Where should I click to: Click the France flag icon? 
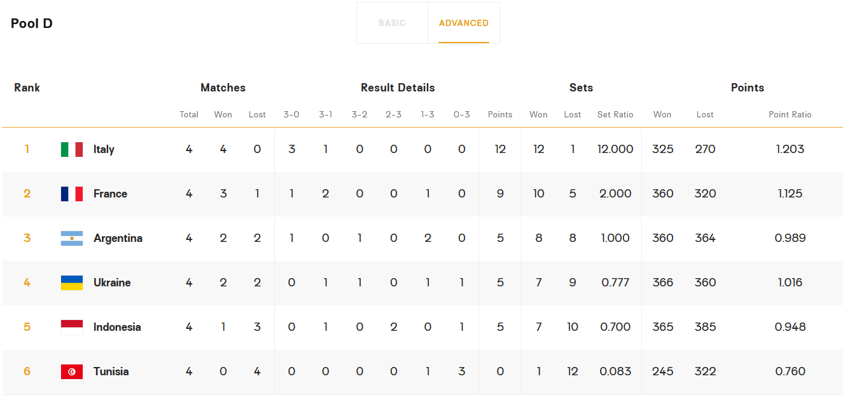pyautogui.click(x=72, y=194)
